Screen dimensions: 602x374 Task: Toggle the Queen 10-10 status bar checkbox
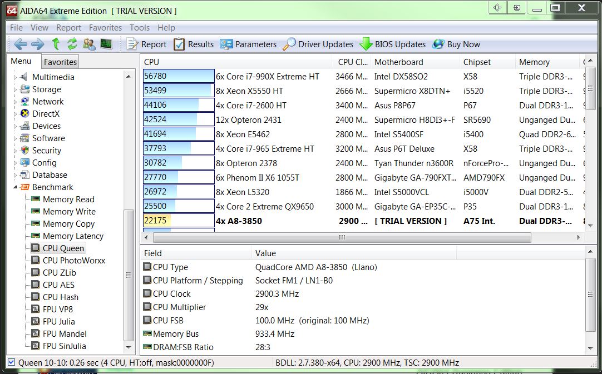point(12,362)
